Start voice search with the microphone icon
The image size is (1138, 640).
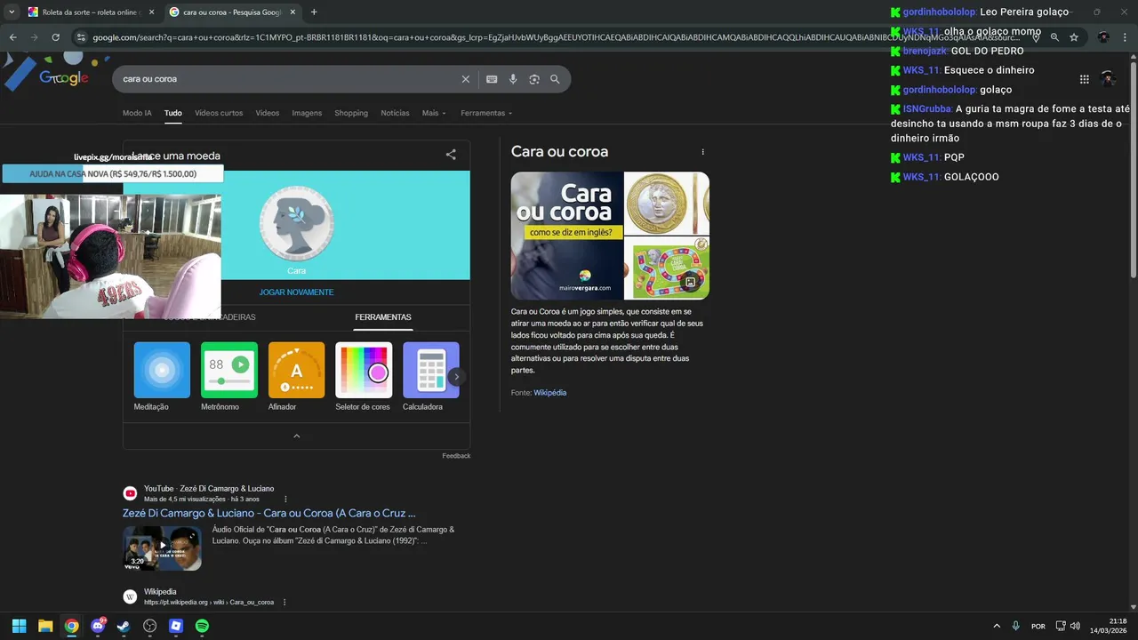coord(513,79)
